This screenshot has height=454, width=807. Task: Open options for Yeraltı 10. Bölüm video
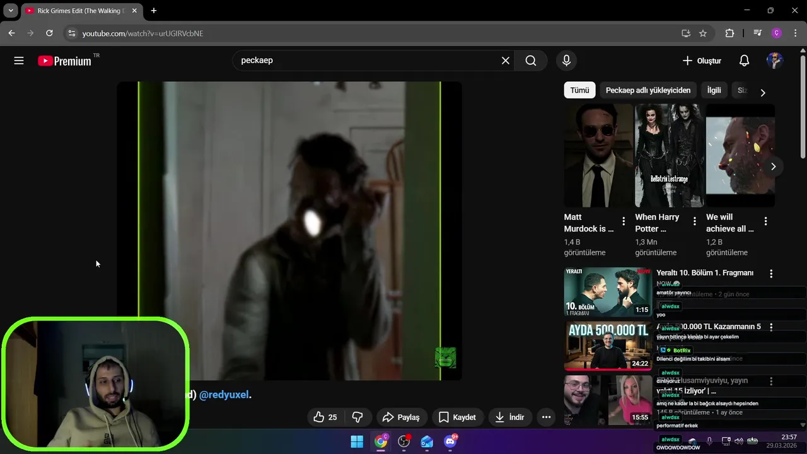click(x=771, y=274)
